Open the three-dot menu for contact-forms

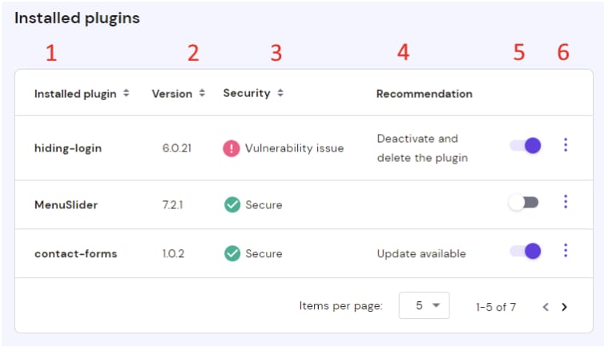566,251
